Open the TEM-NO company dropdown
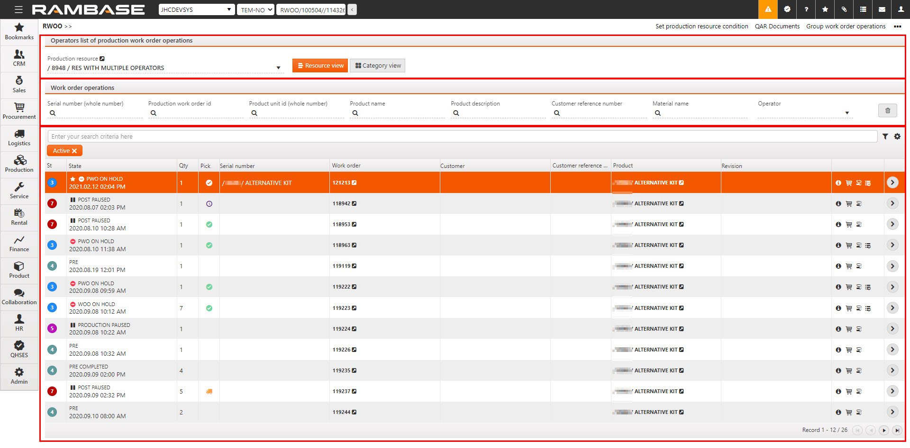This screenshot has height=448, width=910. [255, 10]
